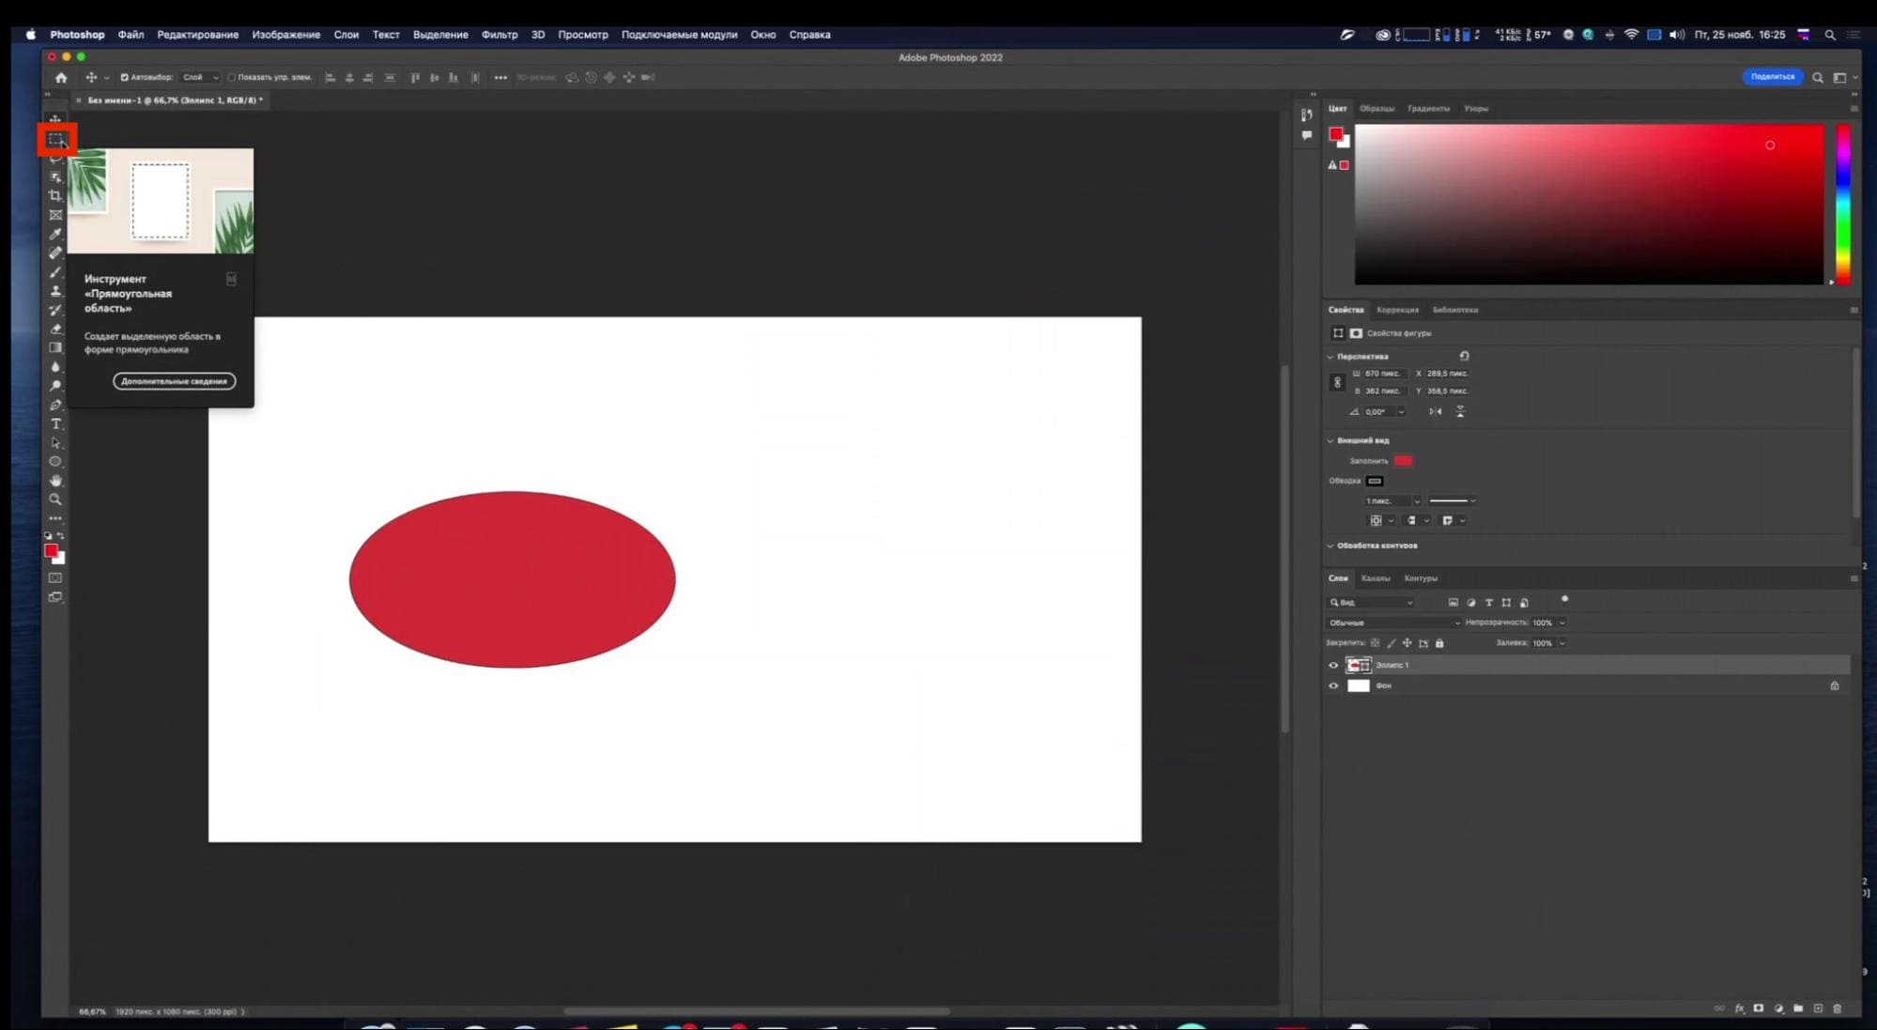Open blend mode Обычные dropdown
Viewport: 1877px width, 1030px height.
pyautogui.click(x=1394, y=623)
